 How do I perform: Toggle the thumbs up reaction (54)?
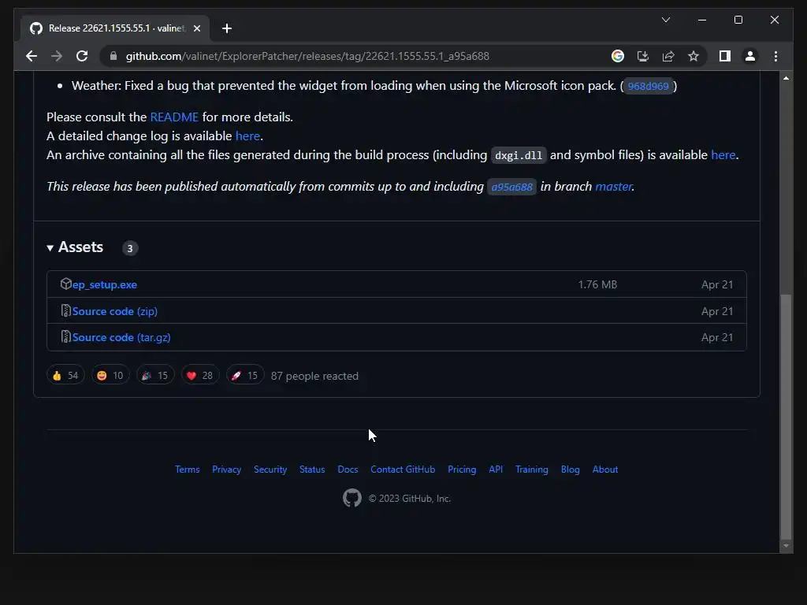pos(65,376)
